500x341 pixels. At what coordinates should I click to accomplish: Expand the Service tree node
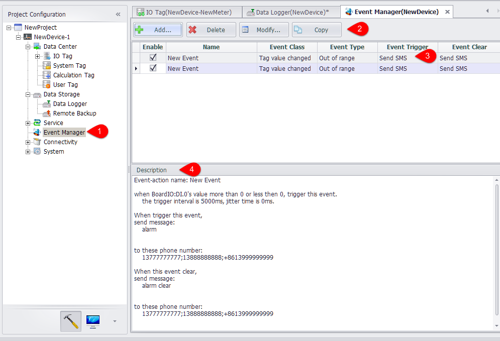coord(28,123)
